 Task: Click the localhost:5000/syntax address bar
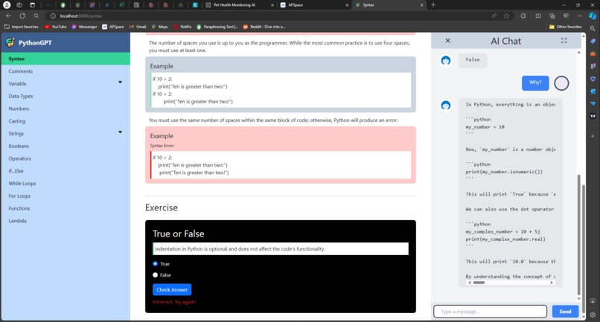pos(268,16)
